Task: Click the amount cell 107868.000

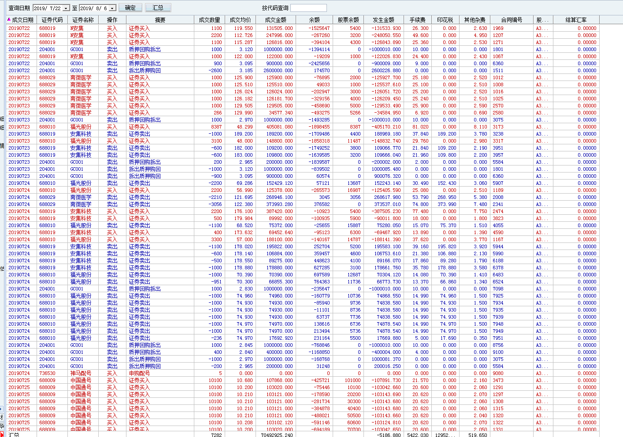Action: click(x=279, y=380)
